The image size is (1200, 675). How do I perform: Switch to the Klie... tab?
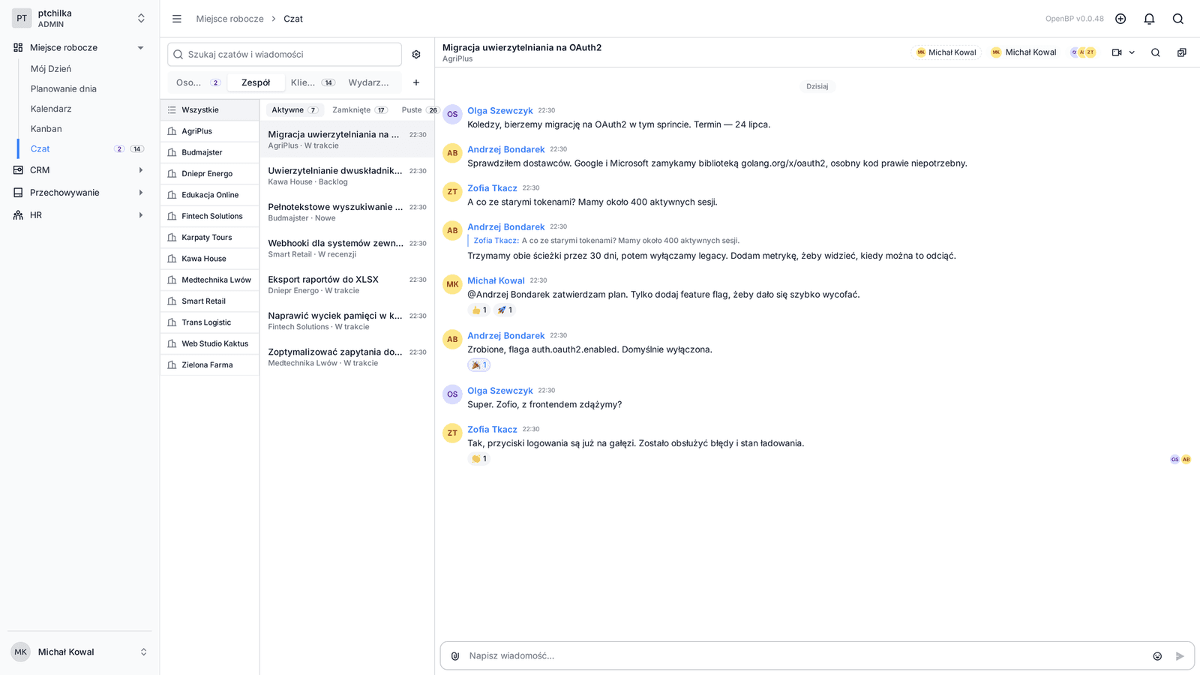click(x=313, y=82)
